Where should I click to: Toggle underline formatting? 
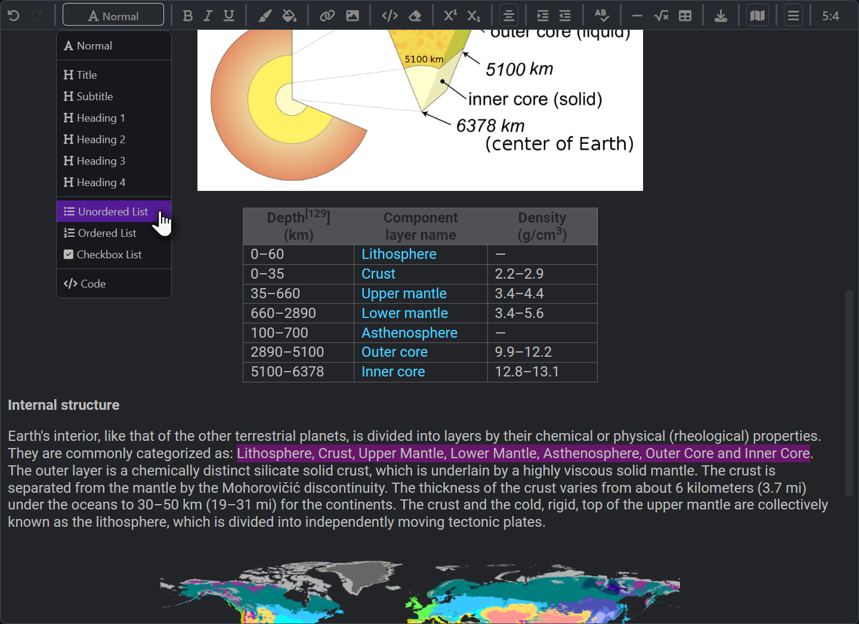click(228, 16)
